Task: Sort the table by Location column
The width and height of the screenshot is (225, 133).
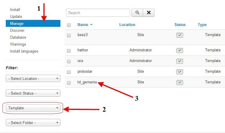Action: [x=127, y=24]
